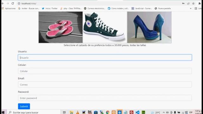Click the ESP keyboard language indicator
The image size is (203, 114).
191,112
